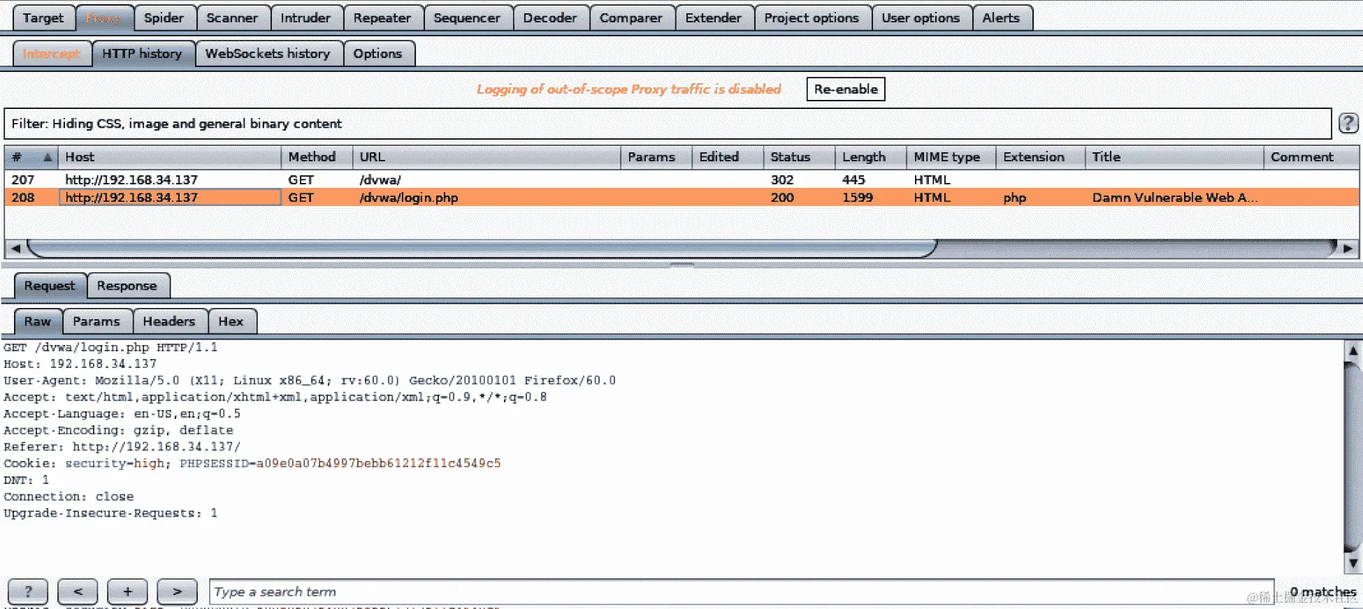
Task: Open the Params view tab
Action: (x=96, y=321)
